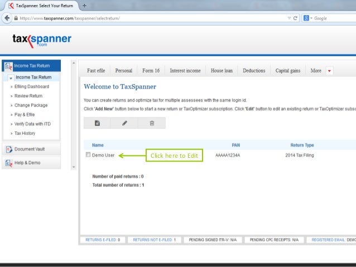Click the TaxSpanner logo
Screen dimensions: 356x267
[x=42, y=40]
